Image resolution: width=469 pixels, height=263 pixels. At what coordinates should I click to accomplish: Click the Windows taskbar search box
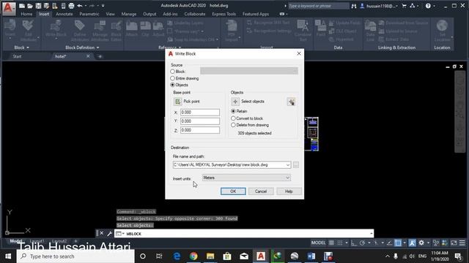tap(75, 256)
